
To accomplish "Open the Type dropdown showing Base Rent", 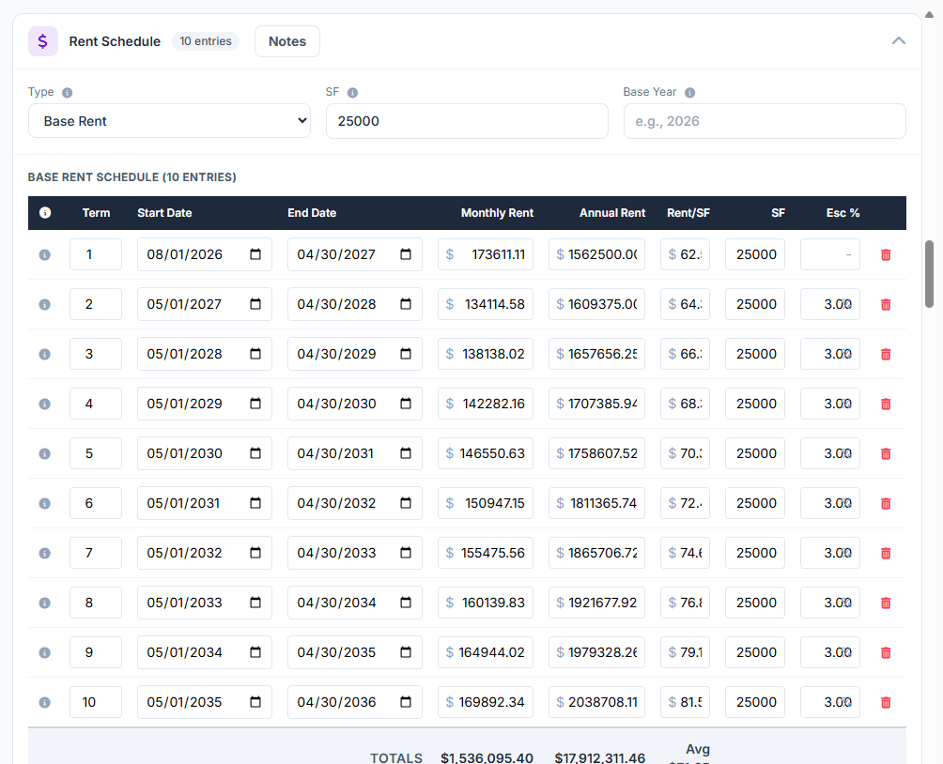I will (169, 121).
